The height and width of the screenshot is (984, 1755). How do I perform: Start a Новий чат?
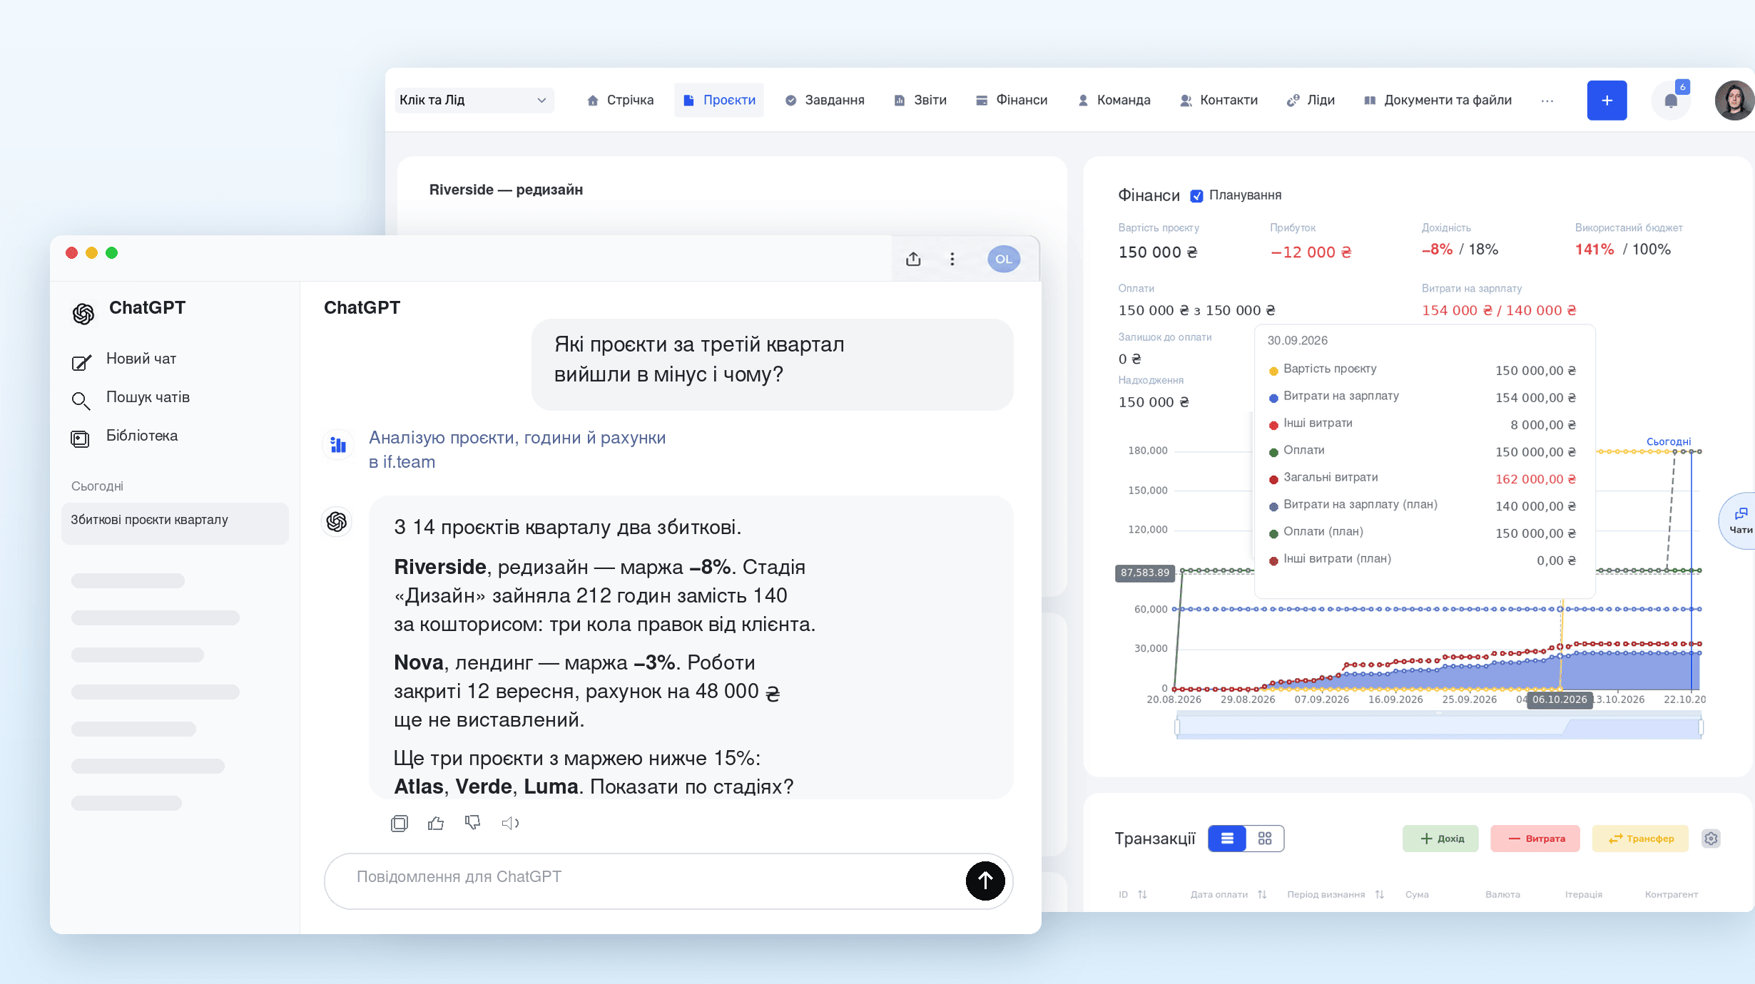(x=124, y=359)
